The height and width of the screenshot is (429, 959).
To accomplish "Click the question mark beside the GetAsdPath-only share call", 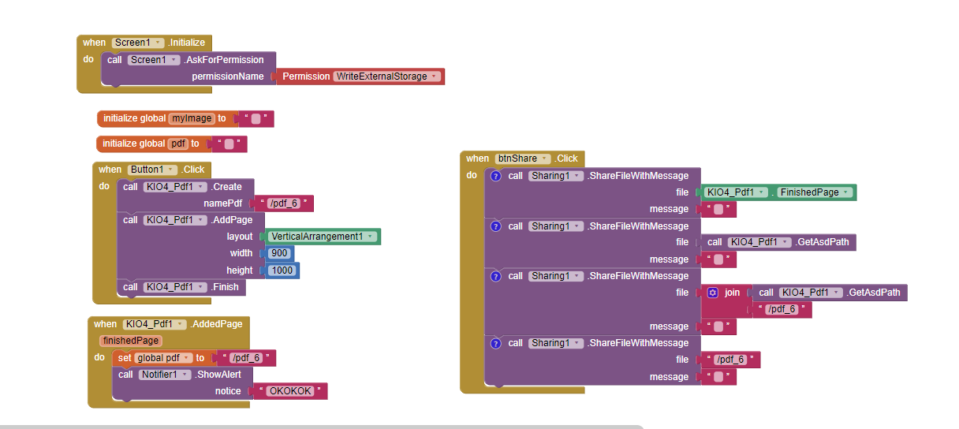I will click(495, 226).
